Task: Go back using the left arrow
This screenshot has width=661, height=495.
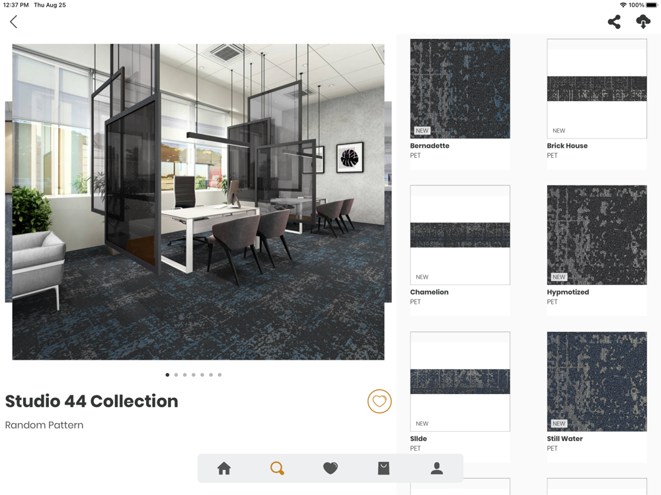Action: click(x=13, y=22)
